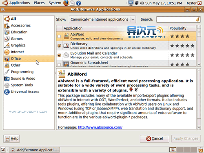Select the Gnumeric Spreadsheet row title
The height and width of the screenshot is (153, 204).
(89, 63)
